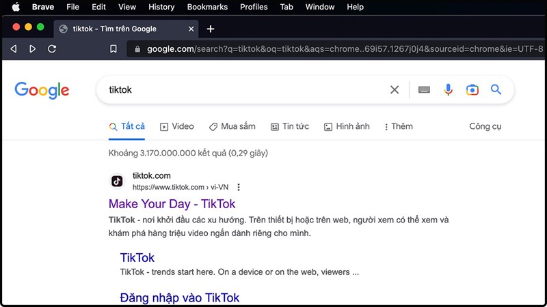Select the 'tiktok - Tìm trên Google' tab
The height and width of the screenshot is (307, 547).
126,29
